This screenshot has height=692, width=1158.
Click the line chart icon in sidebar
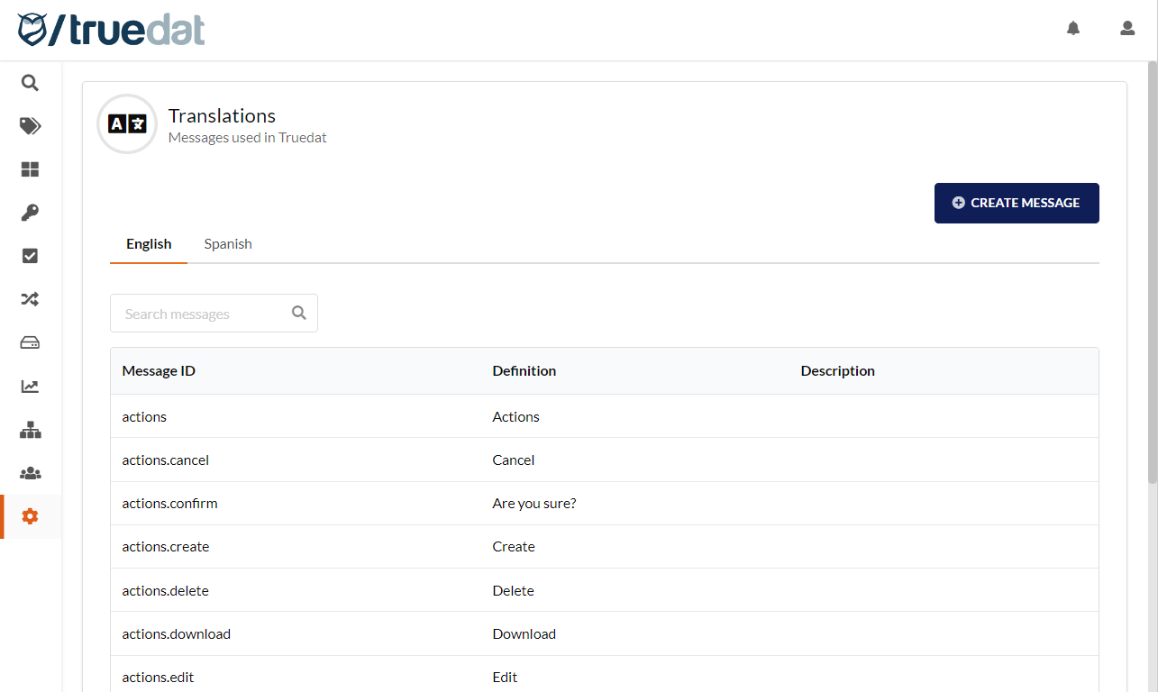(30, 387)
